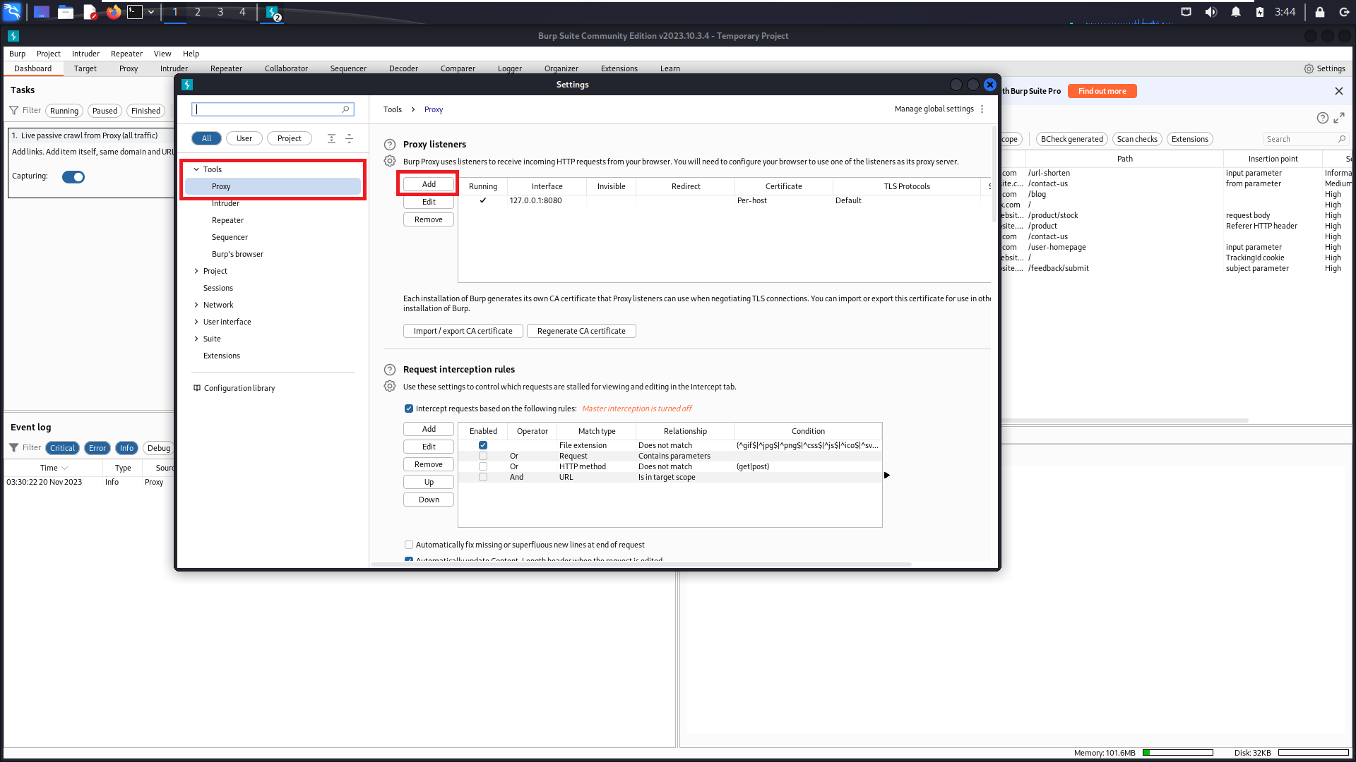Open the file manager icon in panel

coord(66,11)
